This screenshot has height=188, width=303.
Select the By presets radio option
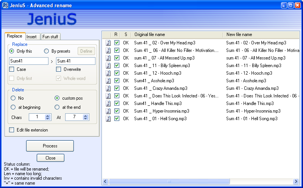(46, 51)
